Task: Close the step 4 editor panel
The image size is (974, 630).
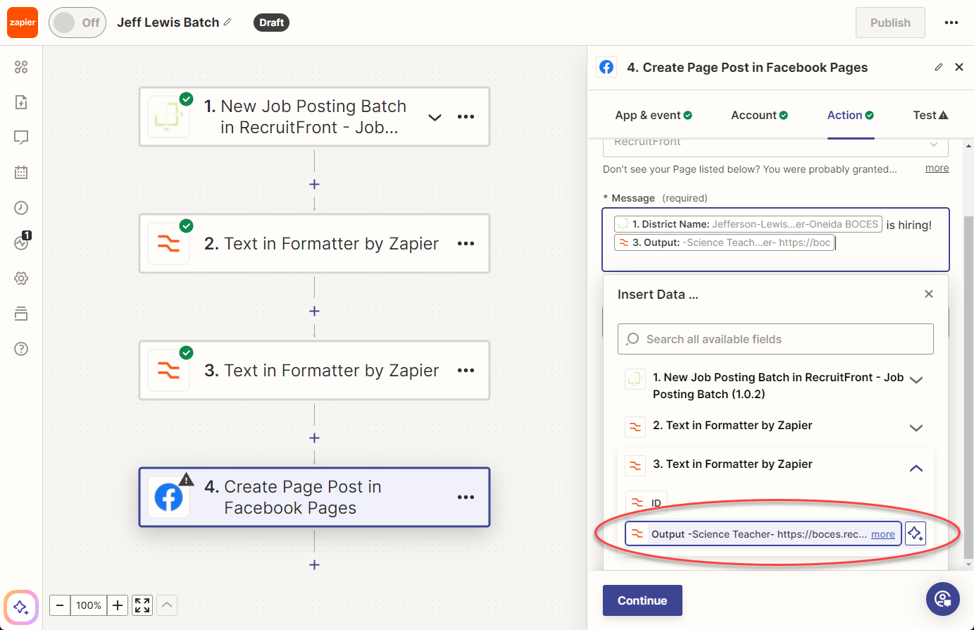Action: tap(959, 67)
